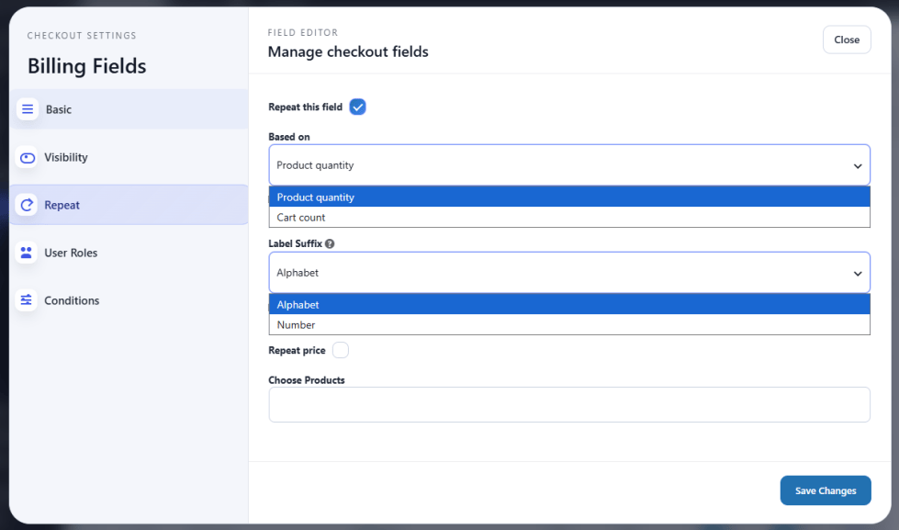Go to the User Roles tab
The height and width of the screenshot is (530, 899).
click(129, 253)
